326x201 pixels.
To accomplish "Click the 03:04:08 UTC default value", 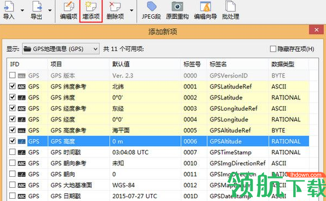I will [130, 152].
